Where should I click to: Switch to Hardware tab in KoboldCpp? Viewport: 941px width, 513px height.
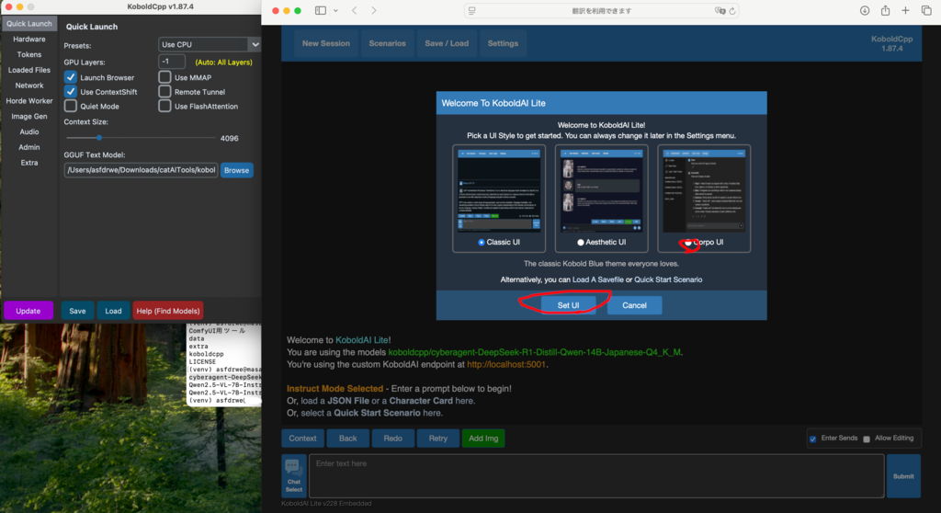[28, 39]
